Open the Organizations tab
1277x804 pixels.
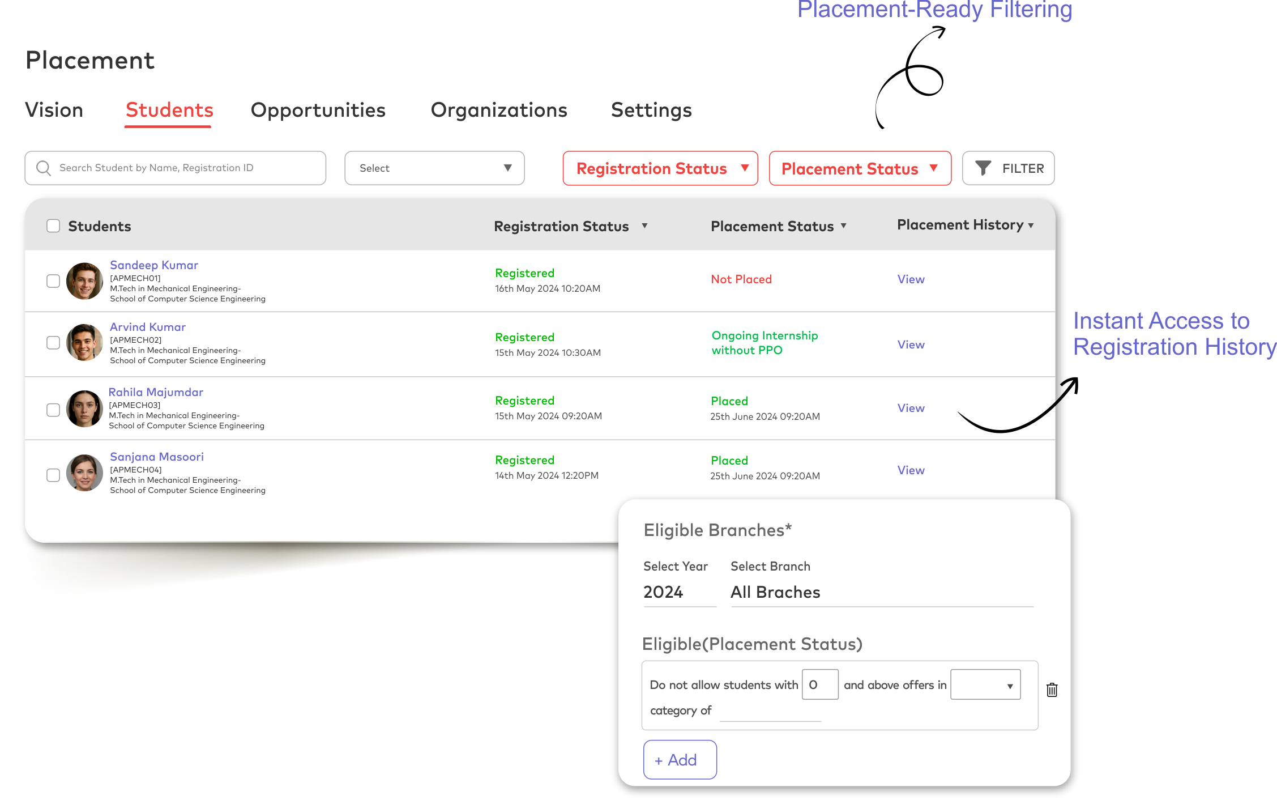click(499, 110)
